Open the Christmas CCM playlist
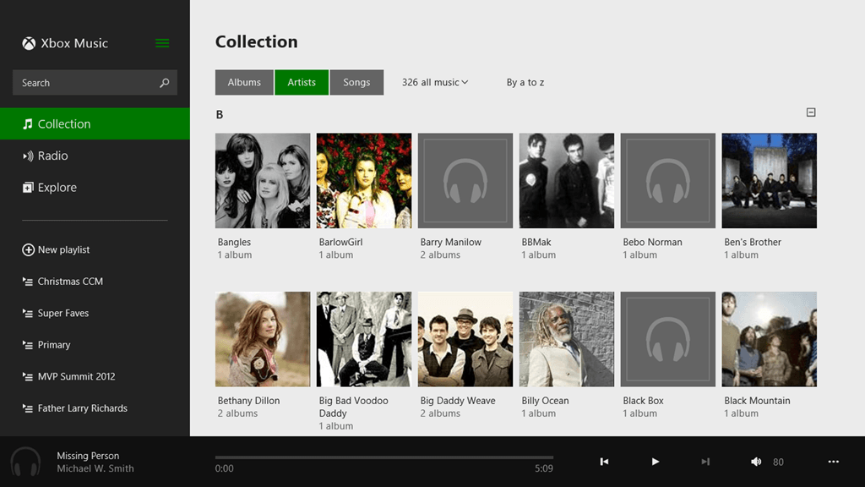 pyautogui.click(x=70, y=282)
